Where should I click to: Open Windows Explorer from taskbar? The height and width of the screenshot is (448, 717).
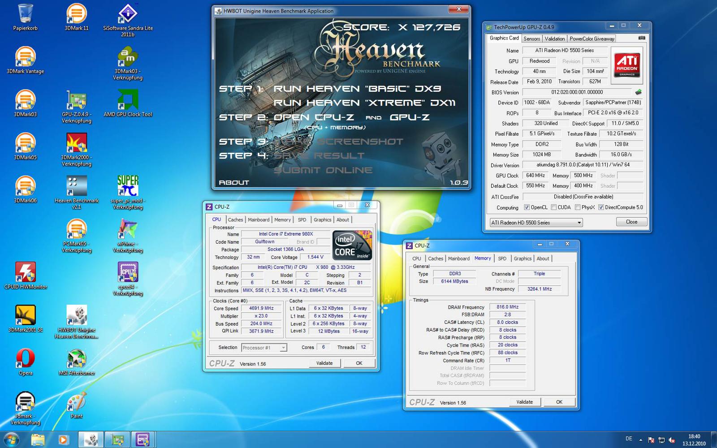click(38, 439)
